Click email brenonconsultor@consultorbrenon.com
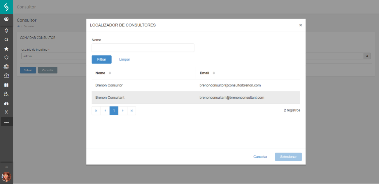The height and width of the screenshot is (184, 379). (230, 85)
